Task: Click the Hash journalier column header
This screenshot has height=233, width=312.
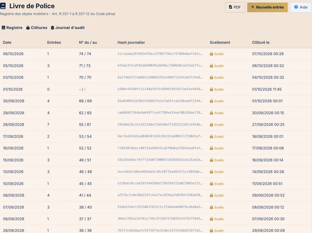Action: [131, 42]
